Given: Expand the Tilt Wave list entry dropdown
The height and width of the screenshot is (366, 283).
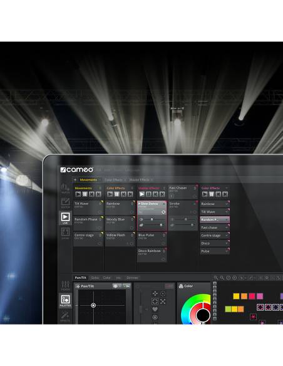Looking at the screenshot, I should [227, 212].
